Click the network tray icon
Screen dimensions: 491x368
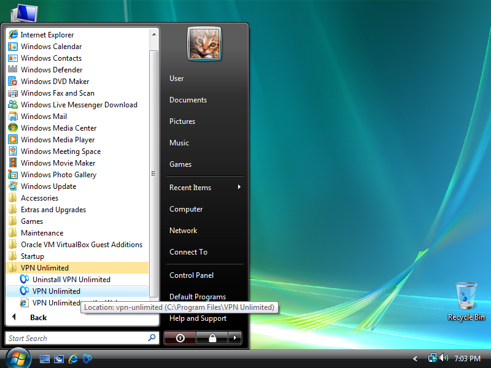coord(432,358)
